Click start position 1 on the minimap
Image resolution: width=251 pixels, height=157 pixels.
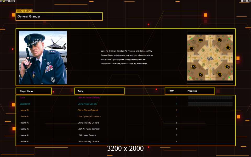pos(201,75)
